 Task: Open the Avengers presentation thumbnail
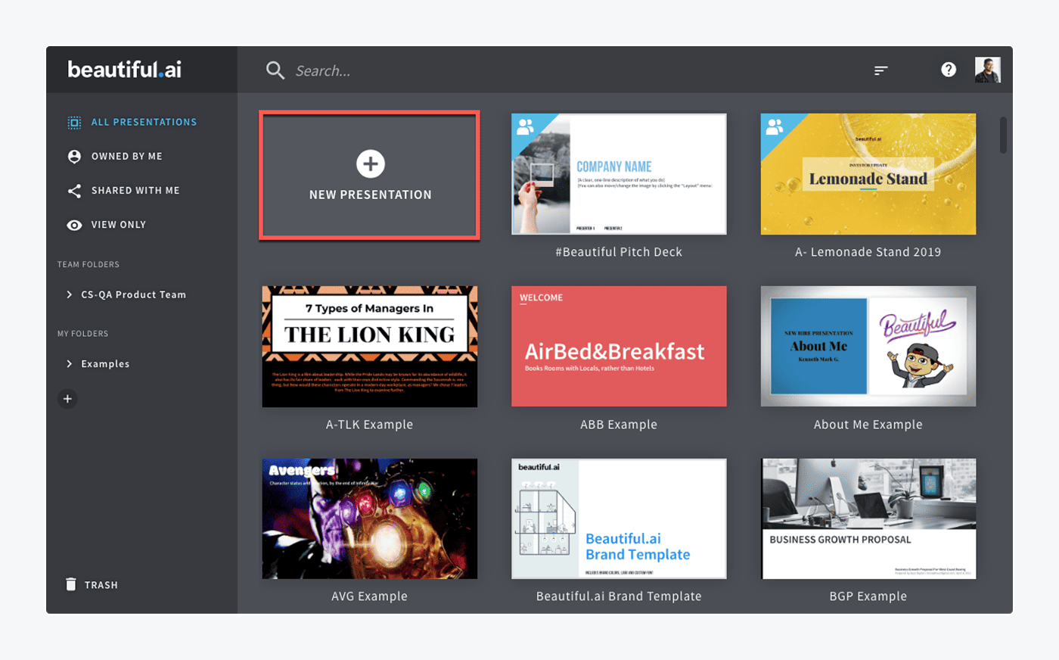click(x=370, y=519)
